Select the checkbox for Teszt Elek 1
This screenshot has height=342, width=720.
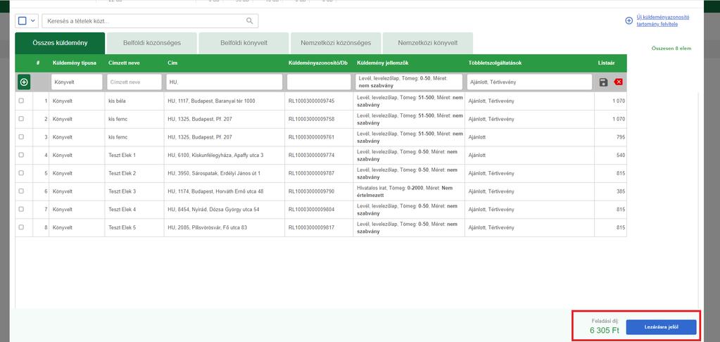(x=21, y=155)
